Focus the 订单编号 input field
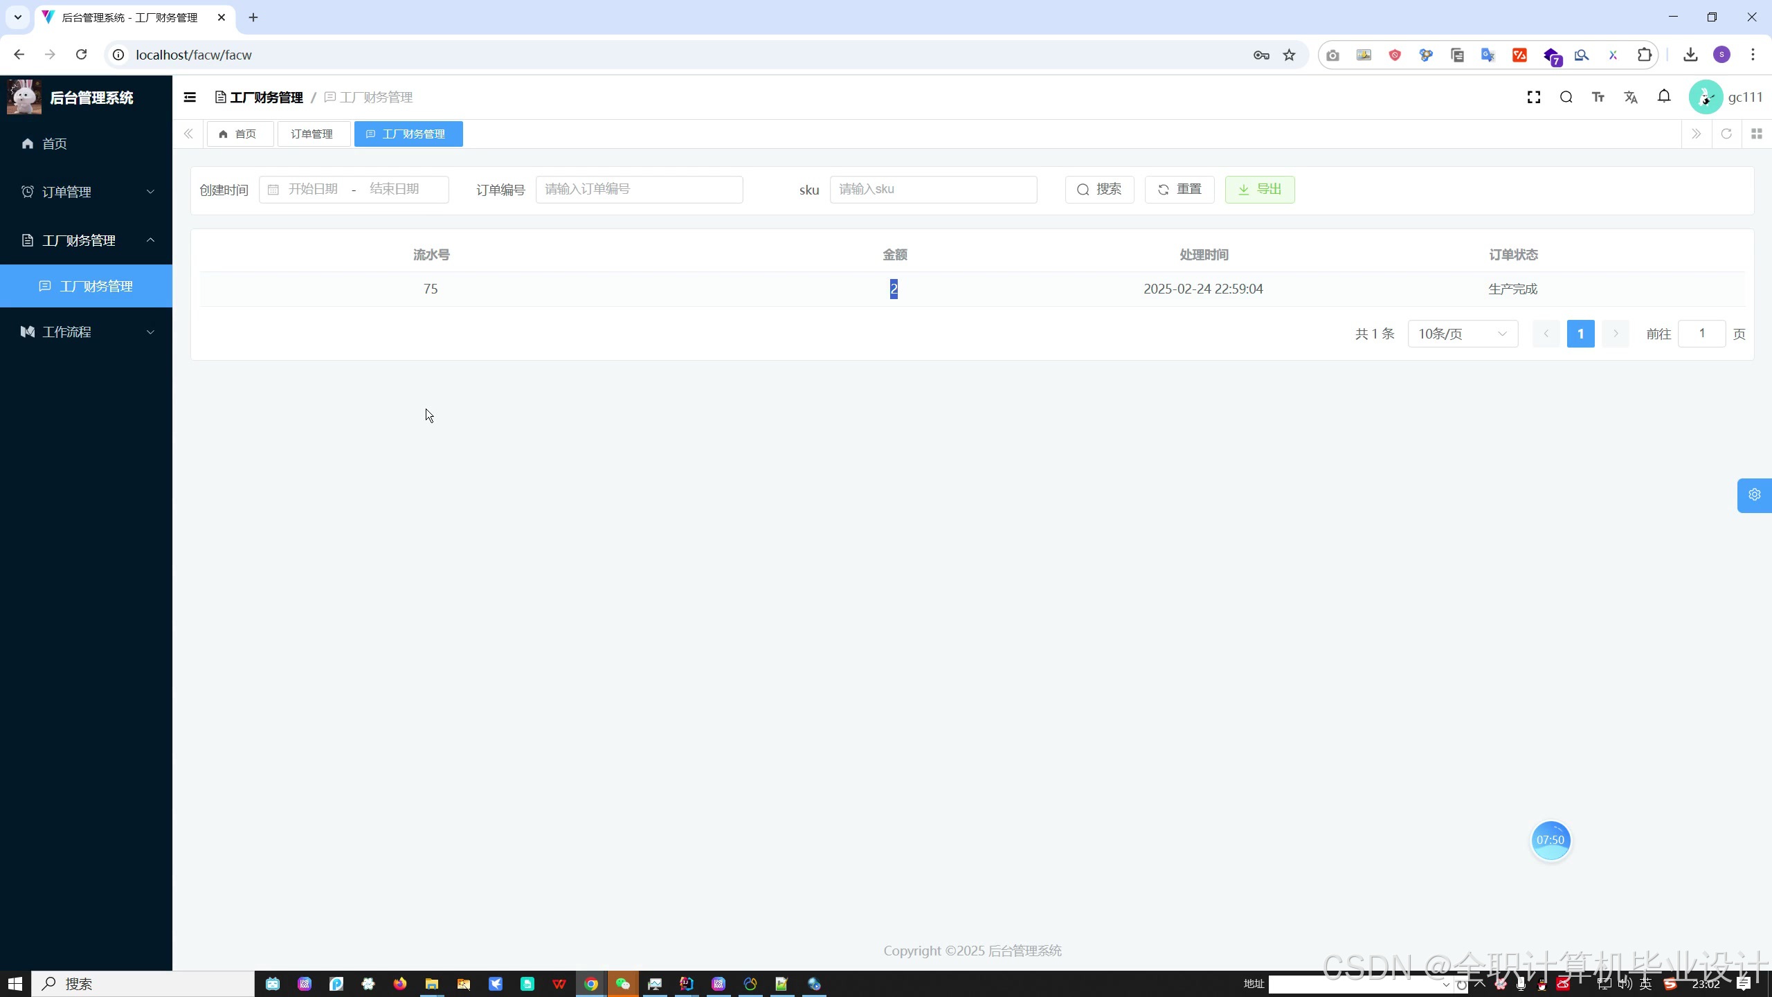The height and width of the screenshot is (997, 1772). pos(638,190)
